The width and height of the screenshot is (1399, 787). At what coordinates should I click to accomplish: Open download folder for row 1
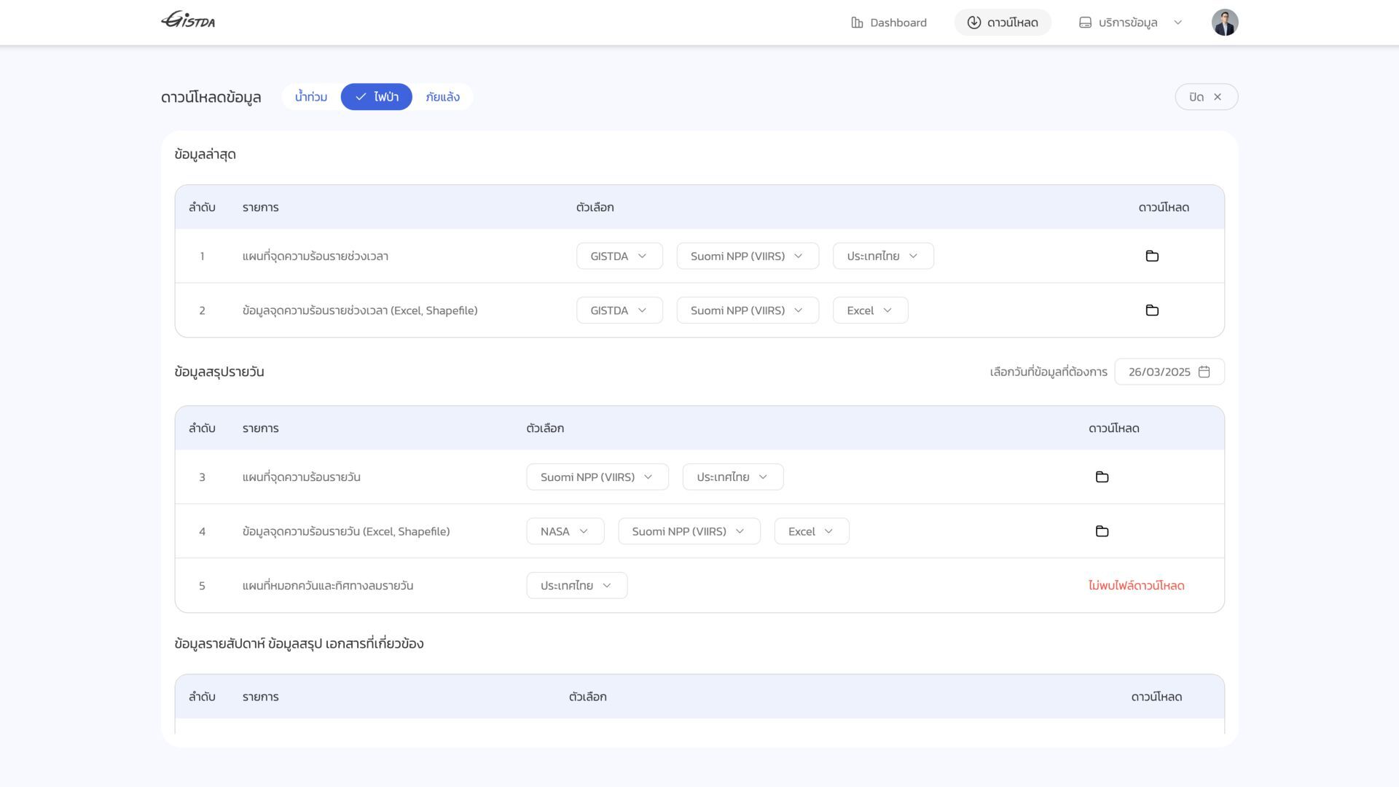click(x=1152, y=256)
